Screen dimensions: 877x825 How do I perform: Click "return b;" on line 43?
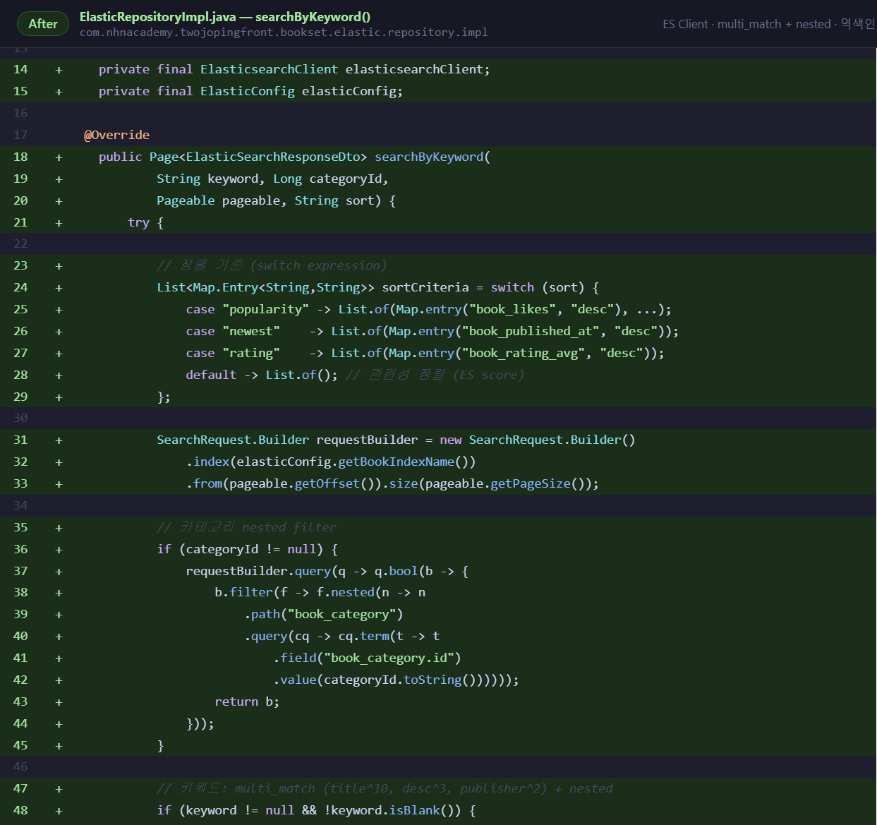point(247,701)
